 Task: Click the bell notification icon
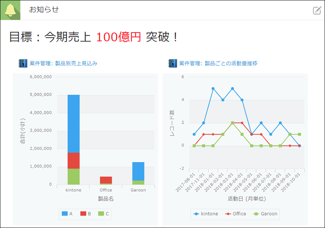(10, 10)
